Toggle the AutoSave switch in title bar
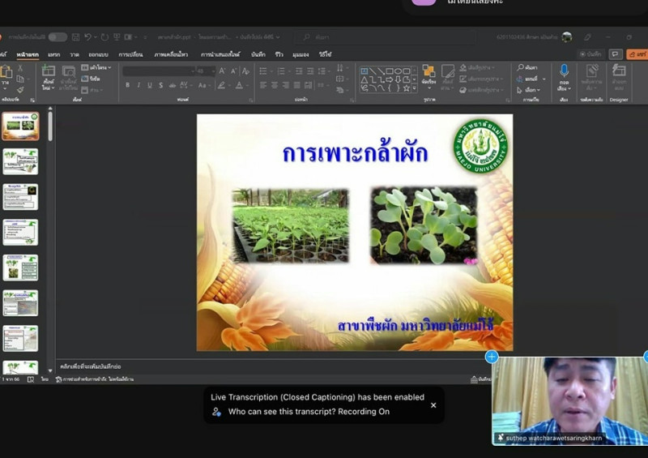 [x=57, y=36]
